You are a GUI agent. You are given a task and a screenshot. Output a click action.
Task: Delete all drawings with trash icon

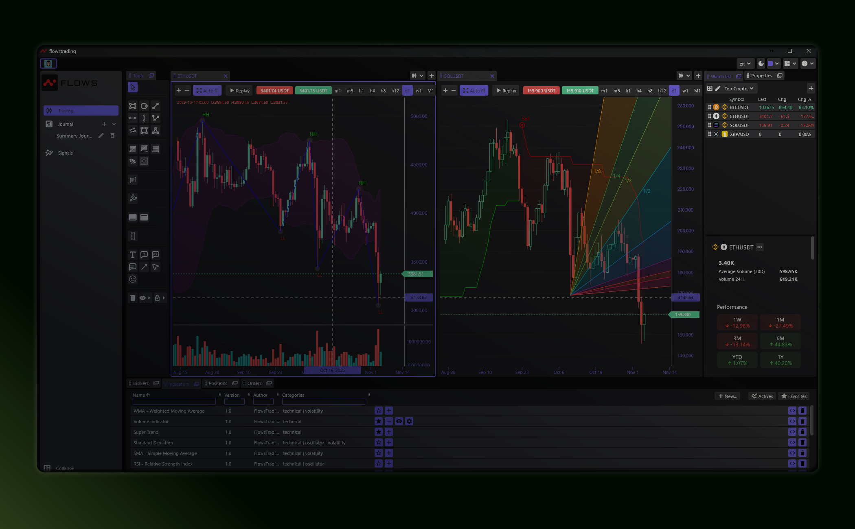click(132, 298)
